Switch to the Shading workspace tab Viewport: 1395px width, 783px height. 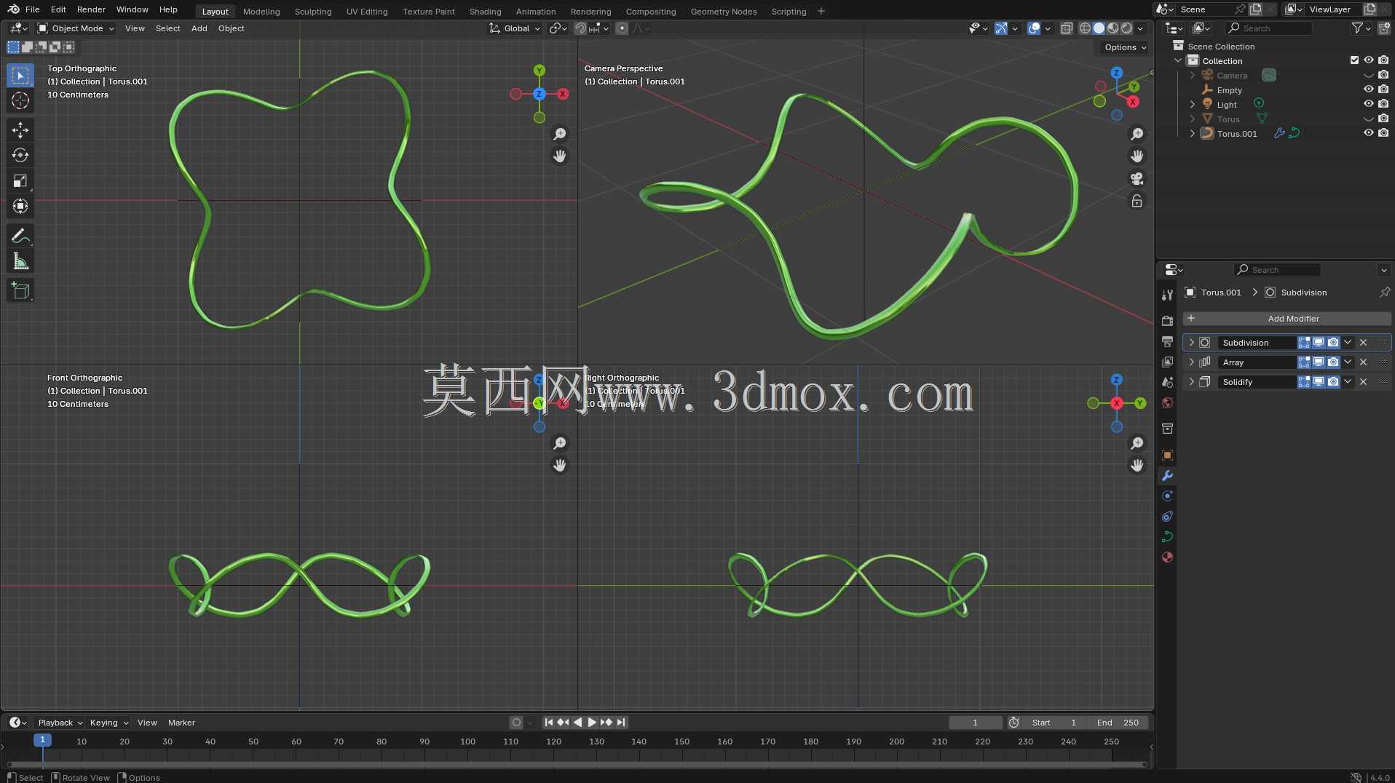coord(485,12)
